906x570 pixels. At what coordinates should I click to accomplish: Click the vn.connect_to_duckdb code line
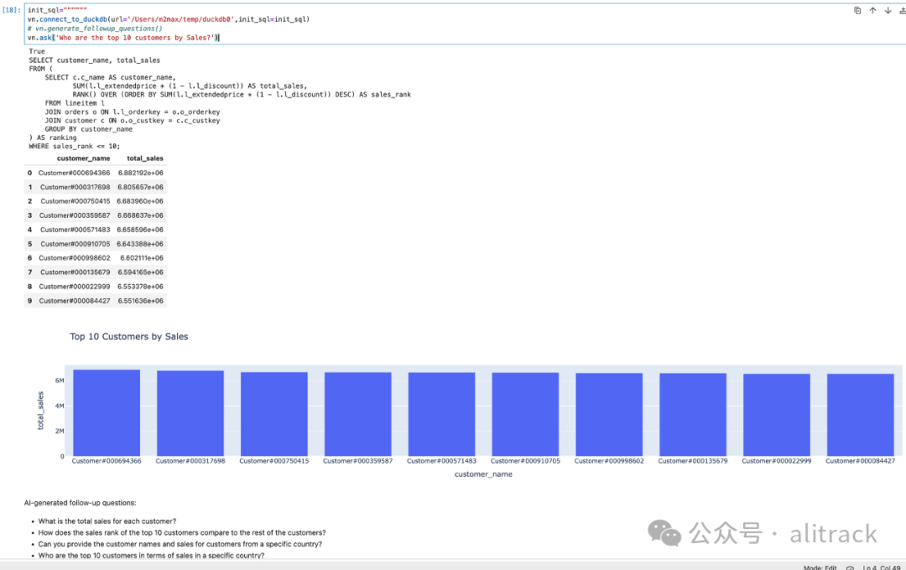point(168,19)
